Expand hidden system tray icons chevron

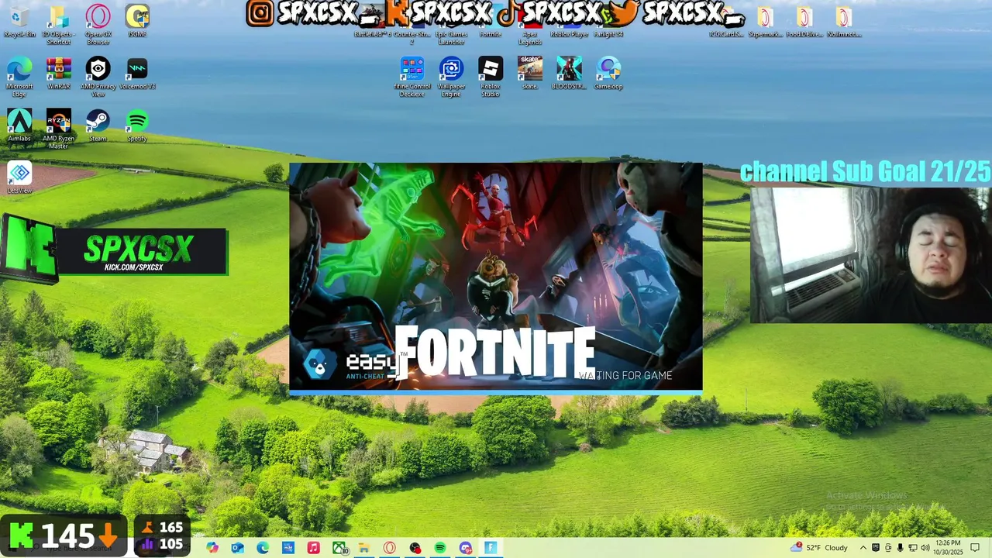click(x=863, y=548)
